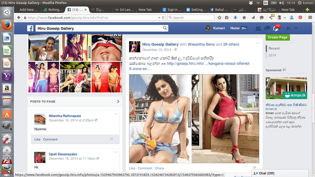Click the Facebook logo icon
Image resolution: width=315 pixels, height=177 pixels.
click(x=30, y=28)
